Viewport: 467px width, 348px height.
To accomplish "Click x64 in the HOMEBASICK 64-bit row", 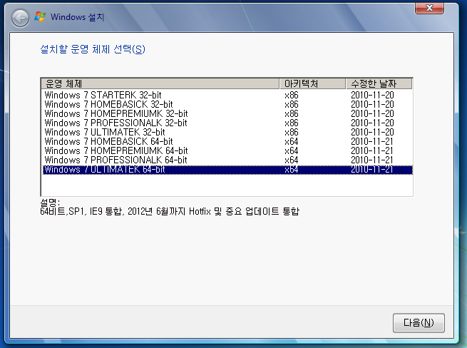I will click(x=292, y=141).
